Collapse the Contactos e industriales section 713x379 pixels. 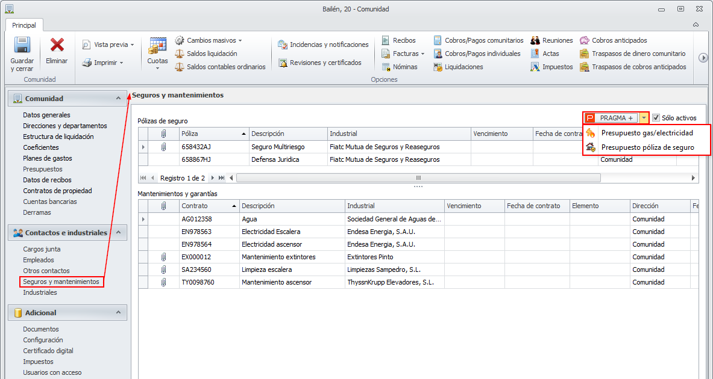click(118, 232)
